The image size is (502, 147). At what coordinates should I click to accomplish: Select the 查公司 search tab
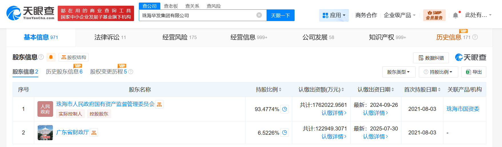pyautogui.click(x=149, y=6)
